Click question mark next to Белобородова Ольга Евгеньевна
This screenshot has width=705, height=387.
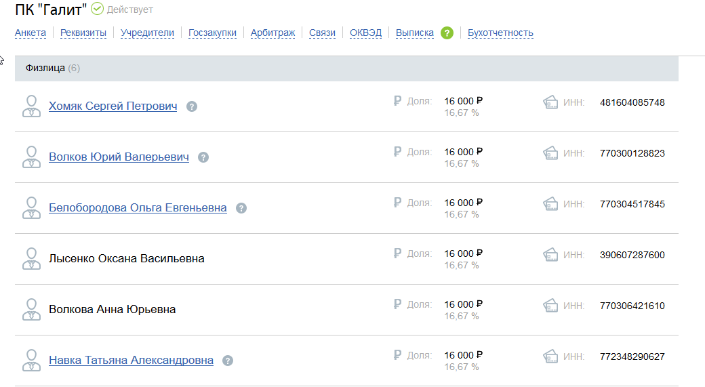(x=241, y=208)
